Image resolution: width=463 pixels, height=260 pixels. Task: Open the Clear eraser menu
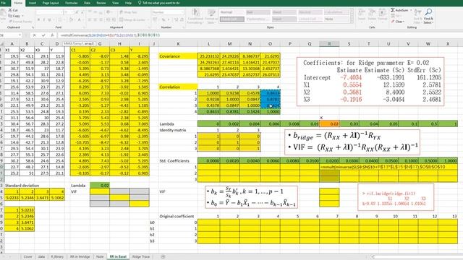point(397,22)
